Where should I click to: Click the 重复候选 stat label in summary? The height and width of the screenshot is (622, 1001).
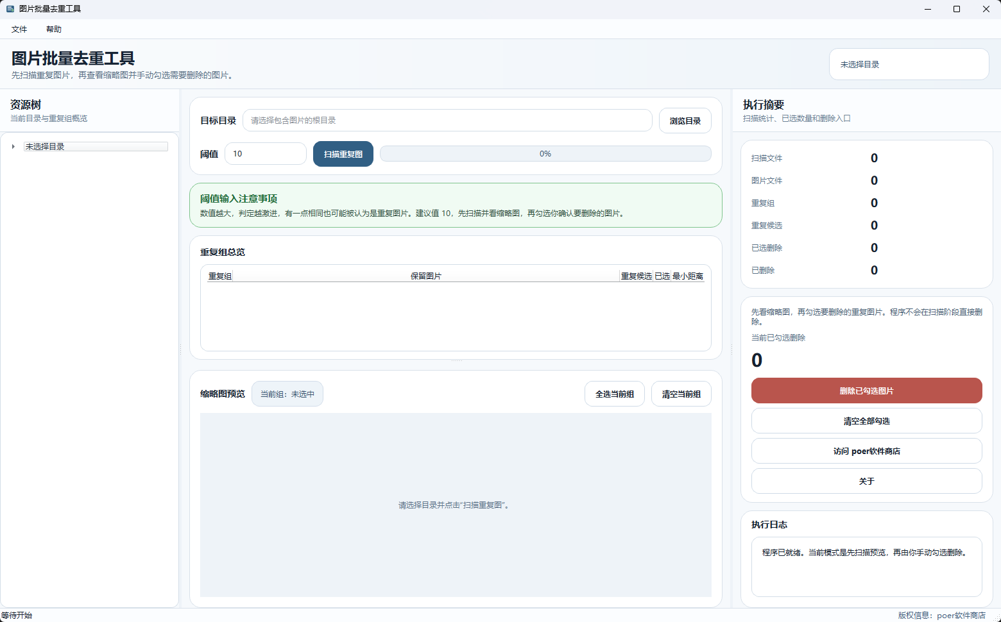click(767, 226)
